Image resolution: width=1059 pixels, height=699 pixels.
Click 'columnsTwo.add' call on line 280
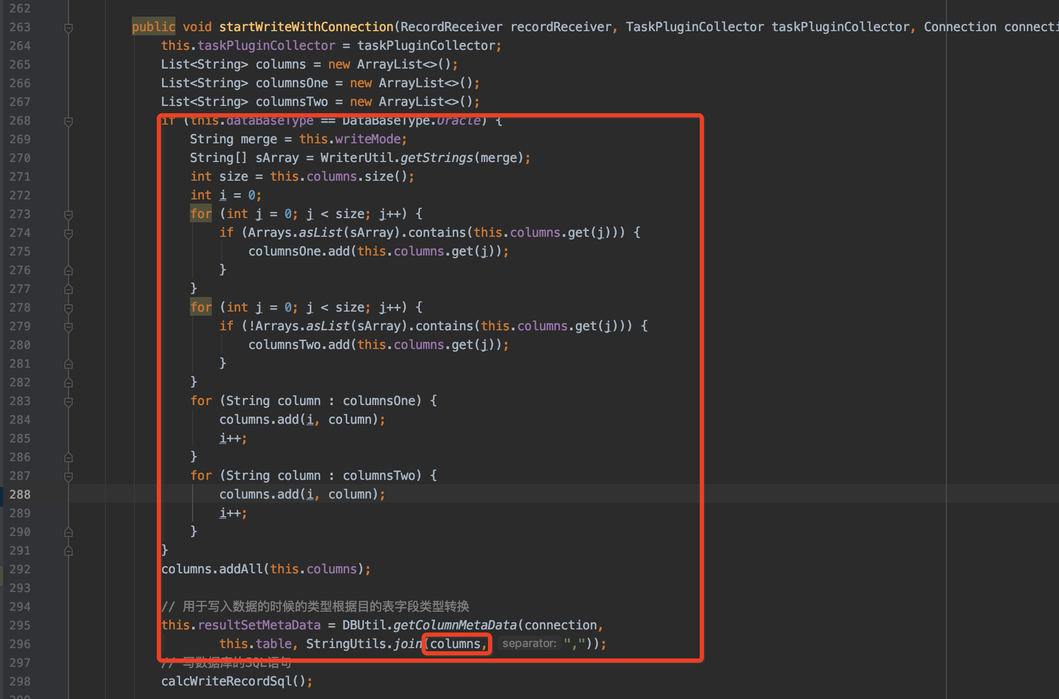299,345
